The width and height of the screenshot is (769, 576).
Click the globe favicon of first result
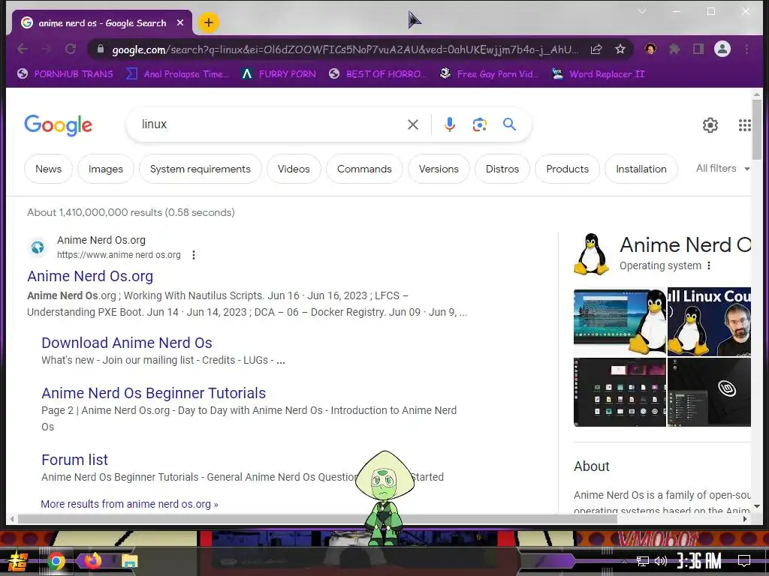pos(38,247)
